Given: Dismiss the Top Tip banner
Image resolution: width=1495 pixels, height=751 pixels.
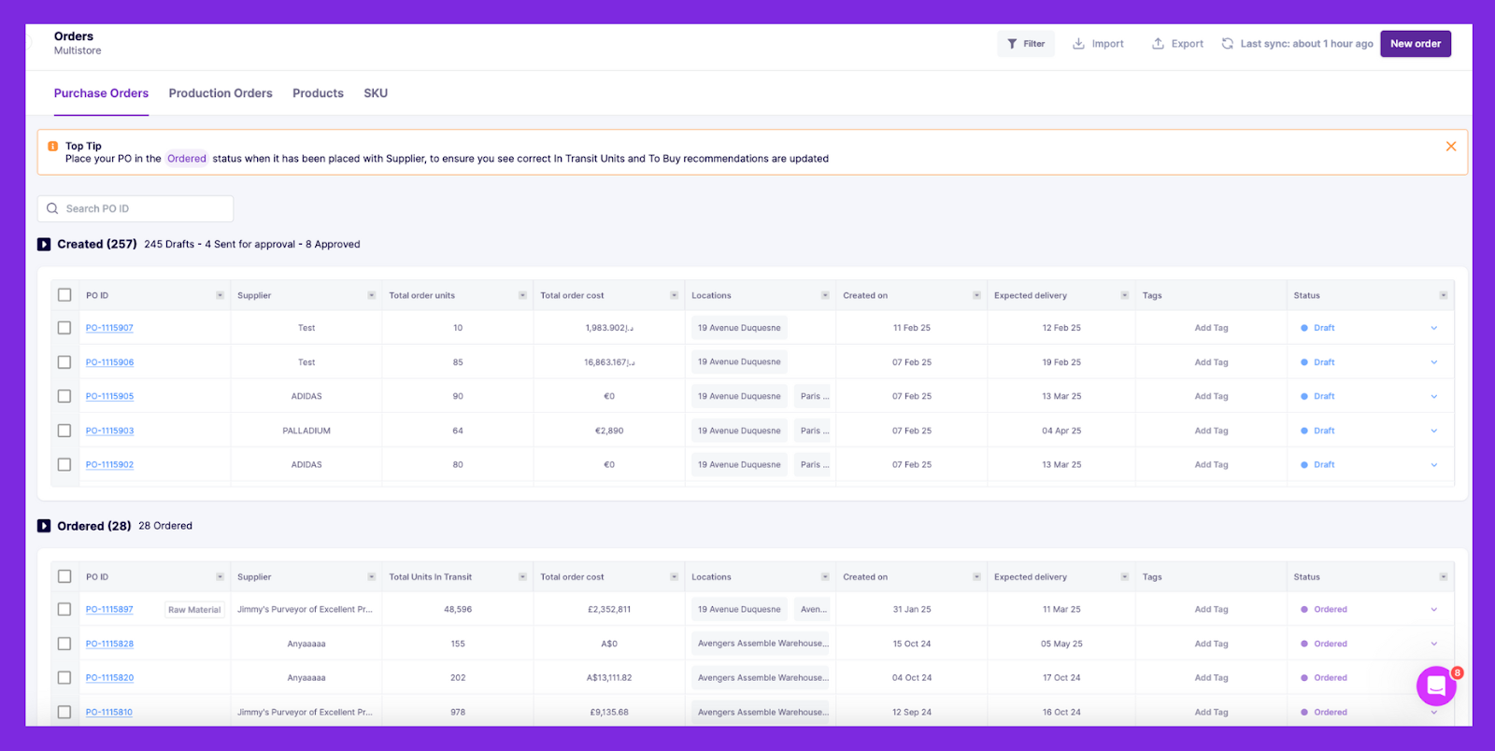Looking at the screenshot, I should (x=1451, y=147).
